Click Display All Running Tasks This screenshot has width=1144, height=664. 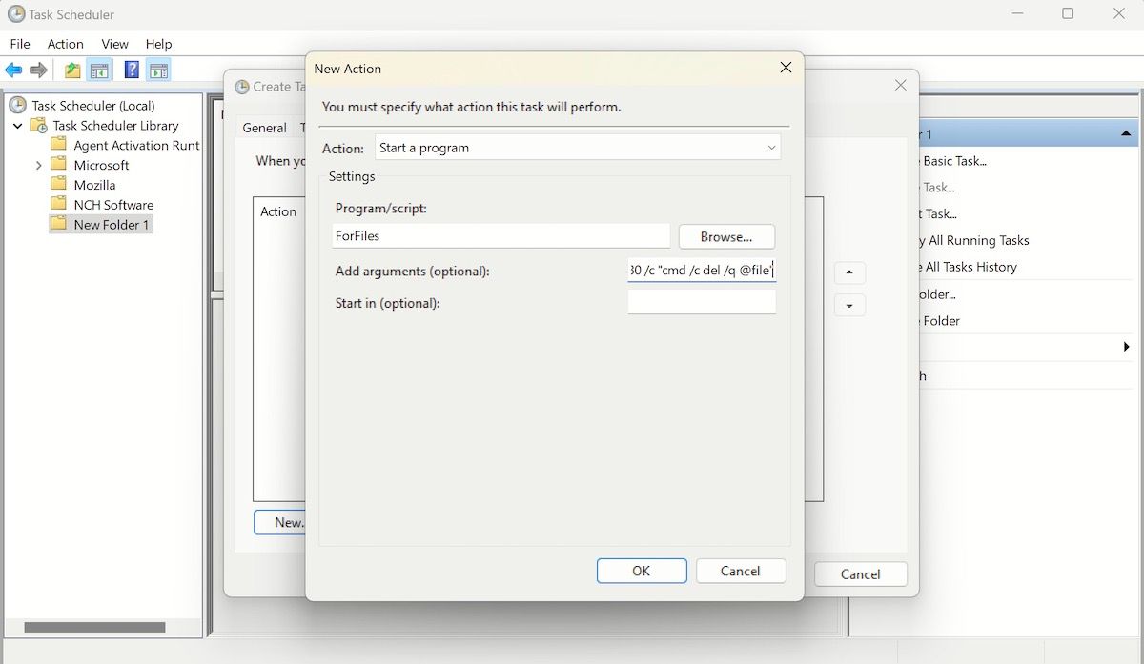tap(972, 240)
